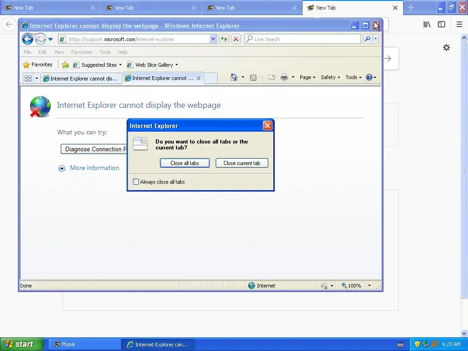Click the Close all tabs button

pos(185,163)
